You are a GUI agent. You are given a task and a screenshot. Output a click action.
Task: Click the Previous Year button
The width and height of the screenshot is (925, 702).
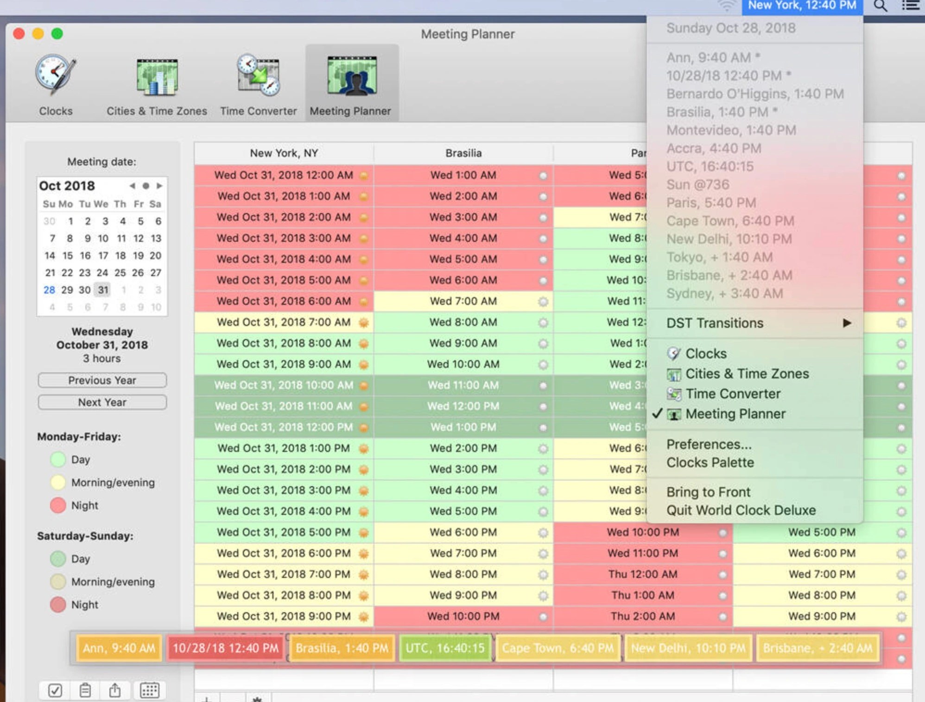tap(101, 380)
